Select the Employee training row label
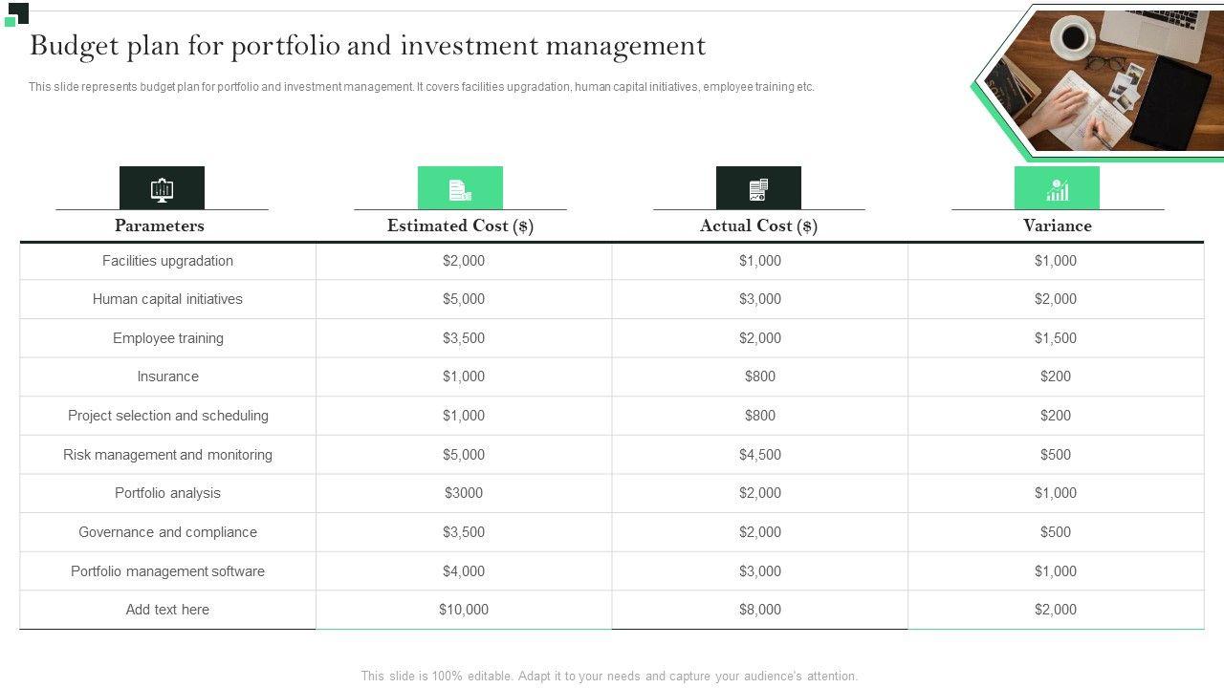The image size is (1224, 688). point(167,338)
